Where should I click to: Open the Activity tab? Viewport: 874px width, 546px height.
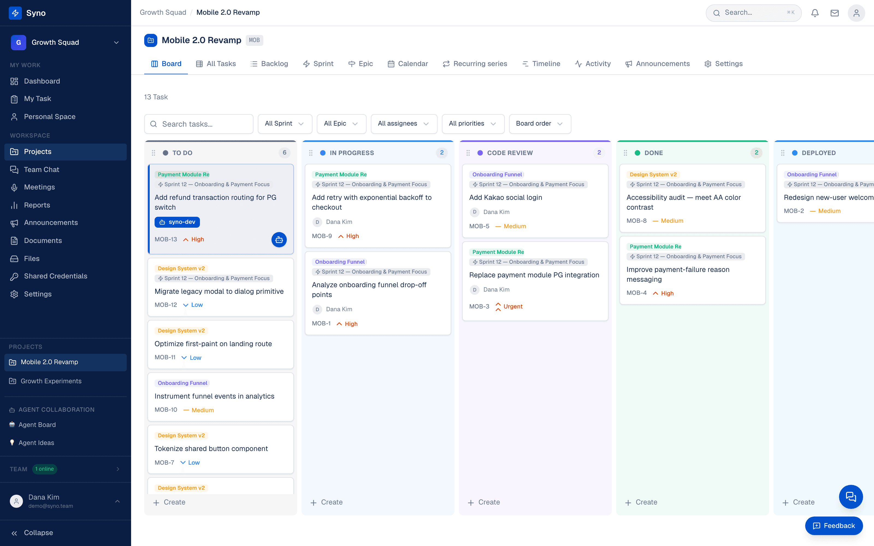pyautogui.click(x=593, y=64)
